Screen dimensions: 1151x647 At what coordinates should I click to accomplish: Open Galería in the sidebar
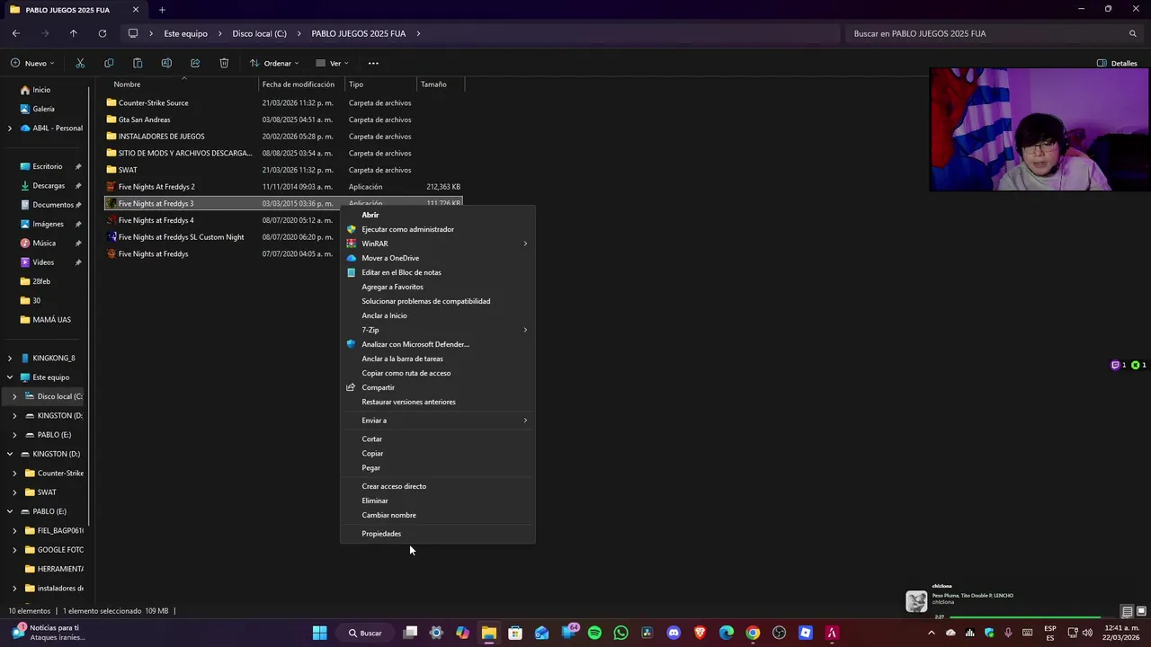pyautogui.click(x=43, y=109)
